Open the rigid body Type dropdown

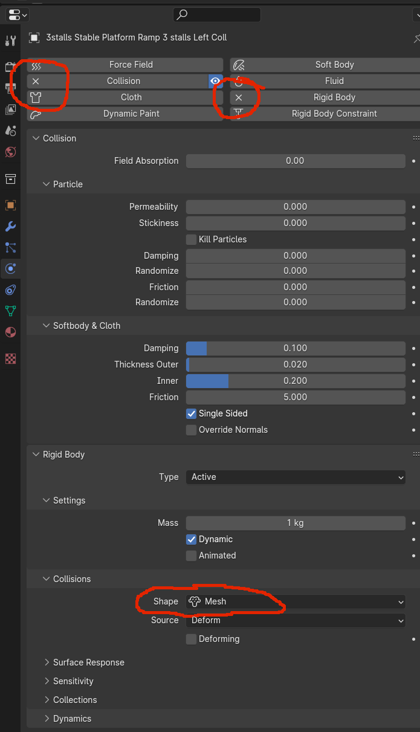(x=296, y=477)
